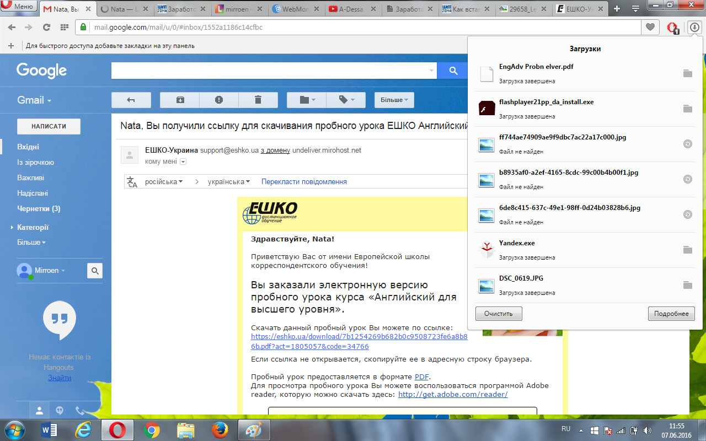Show DSC_0619.JPG in its folder
The width and height of the screenshot is (706, 441).
pos(687,285)
